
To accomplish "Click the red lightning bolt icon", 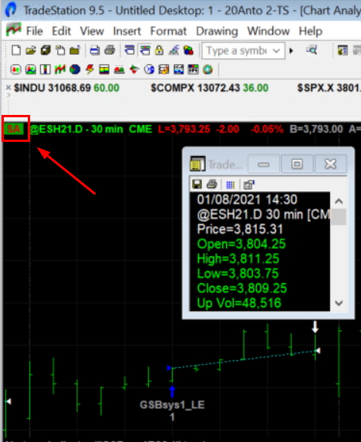I will [x=89, y=69].
